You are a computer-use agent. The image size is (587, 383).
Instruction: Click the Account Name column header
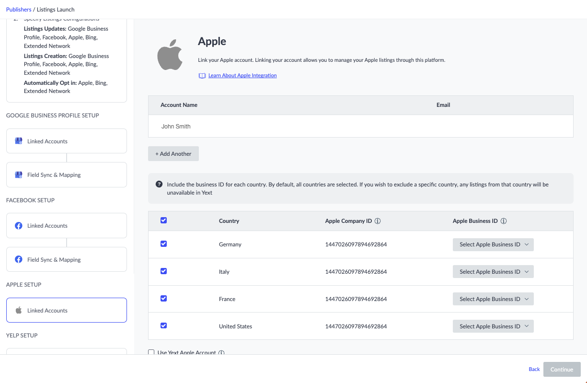click(179, 105)
